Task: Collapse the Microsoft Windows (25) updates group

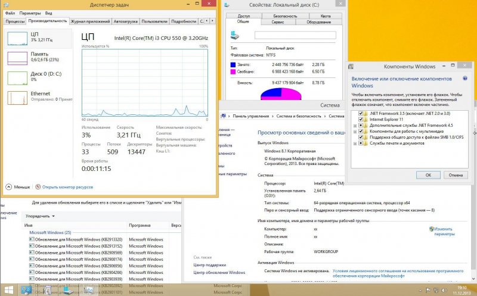Action: (x=50, y=232)
